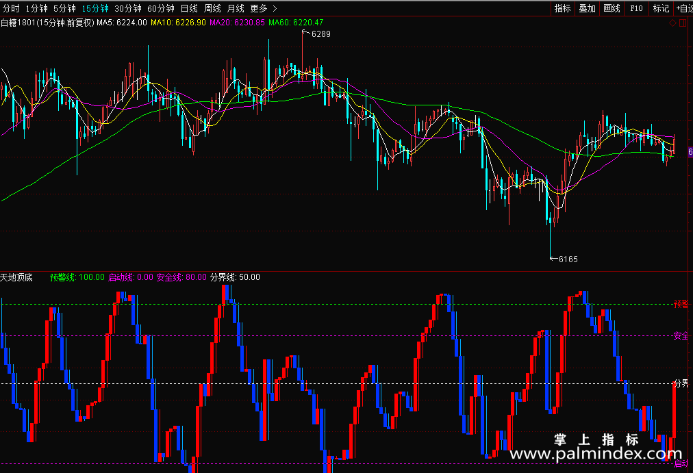Add to watchlist with +自选 button
693x473 pixels.
coord(684,8)
